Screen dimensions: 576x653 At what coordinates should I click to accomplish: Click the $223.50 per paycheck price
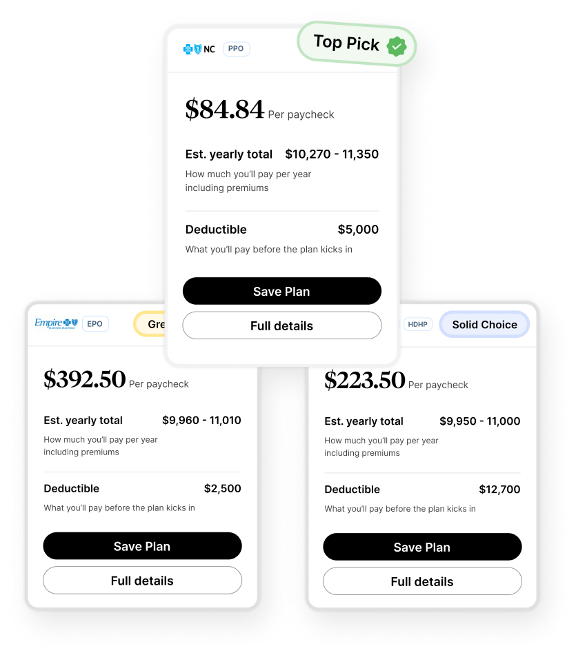[365, 381]
